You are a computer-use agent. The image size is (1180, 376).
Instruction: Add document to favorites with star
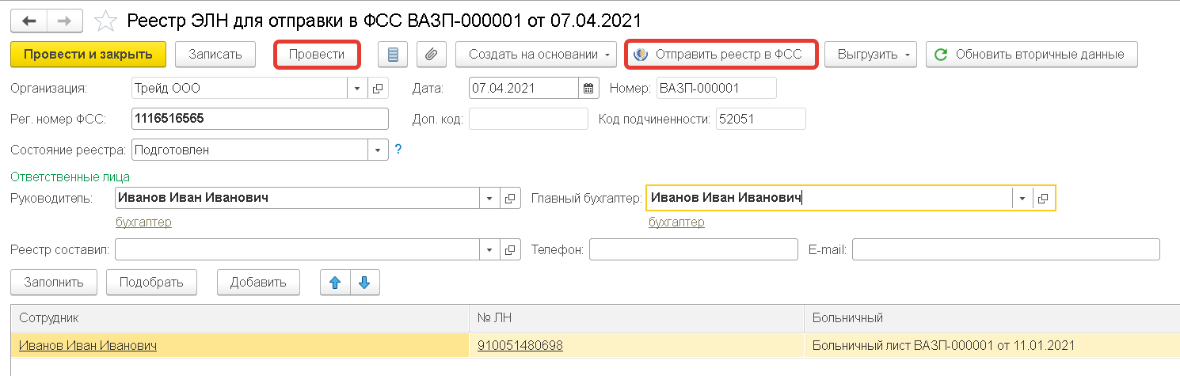coord(105,20)
